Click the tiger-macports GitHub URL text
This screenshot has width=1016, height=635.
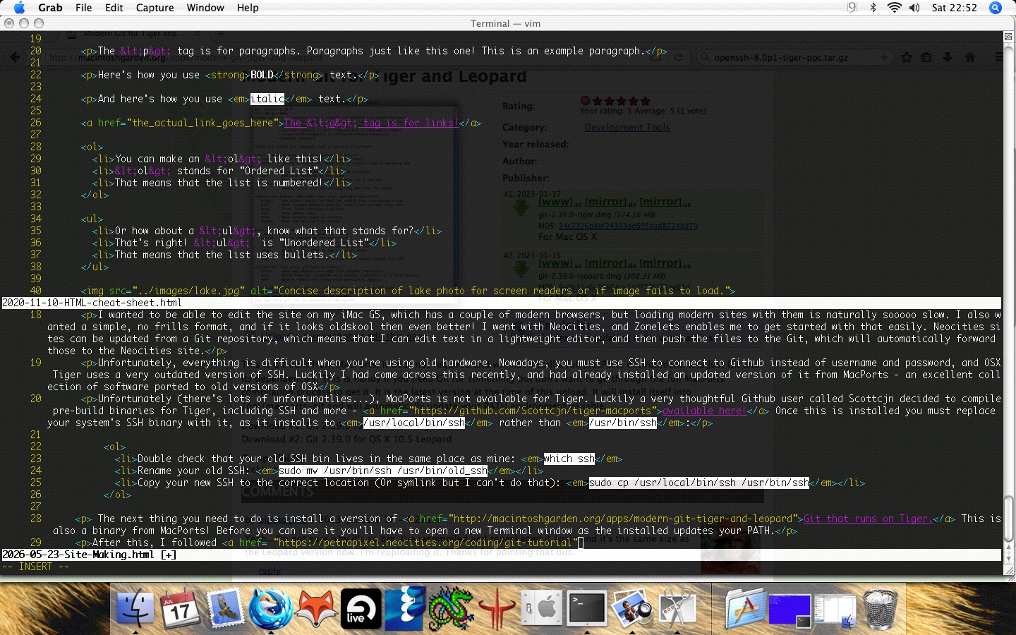[x=533, y=411]
